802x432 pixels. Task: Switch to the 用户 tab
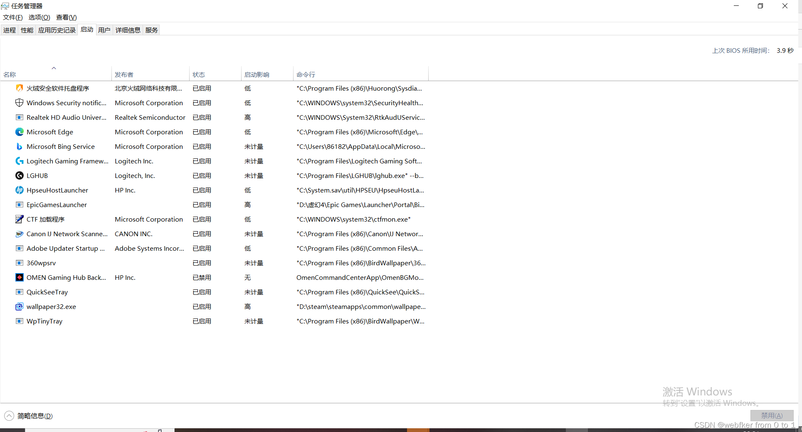coord(104,30)
